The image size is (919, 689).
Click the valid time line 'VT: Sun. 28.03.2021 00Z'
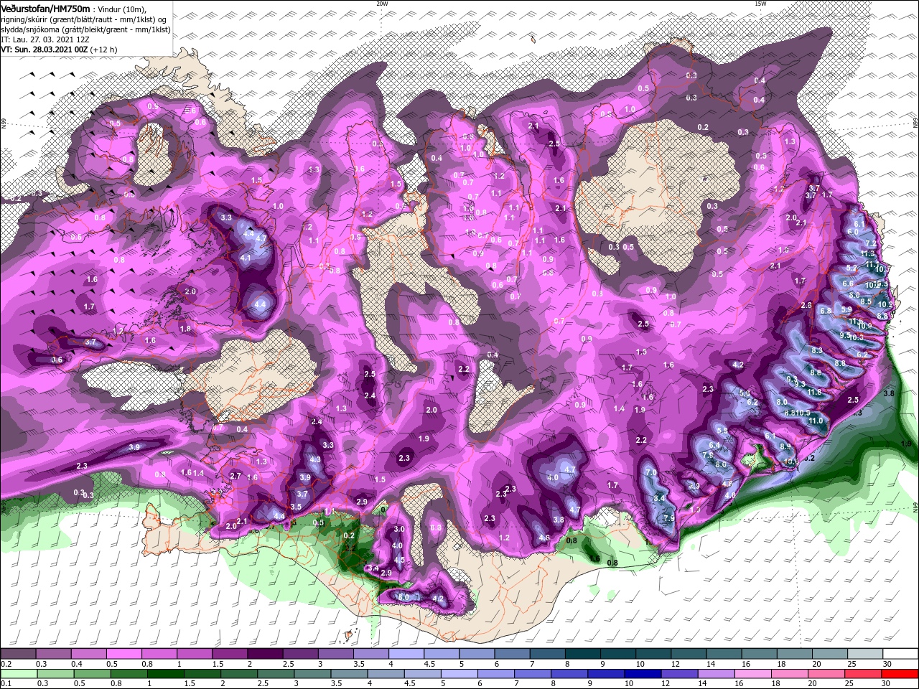tap(43, 50)
